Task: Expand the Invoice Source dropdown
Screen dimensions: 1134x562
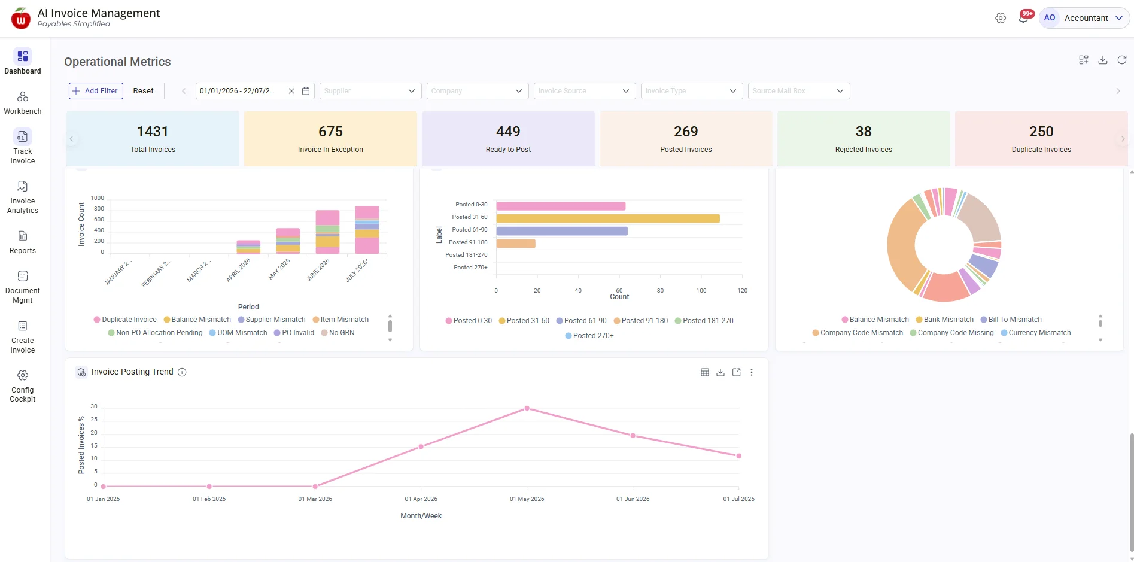Action: point(584,91)
